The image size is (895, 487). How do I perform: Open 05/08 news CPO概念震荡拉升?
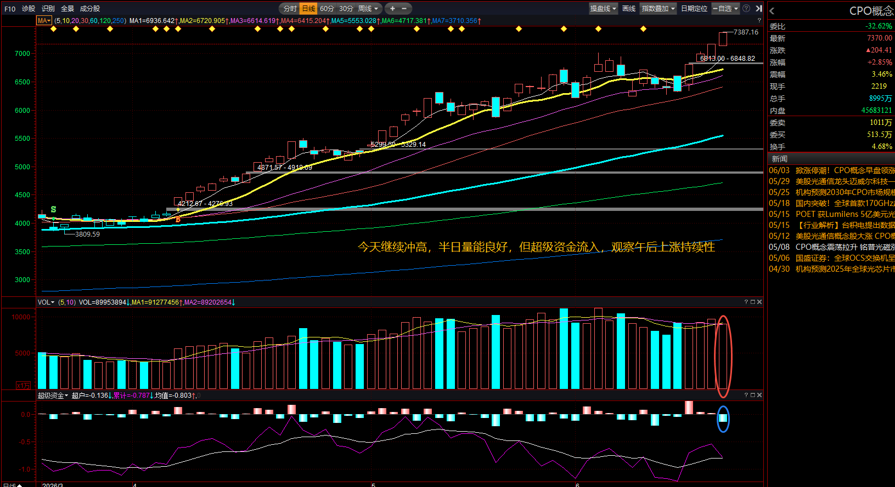(831, 247)
